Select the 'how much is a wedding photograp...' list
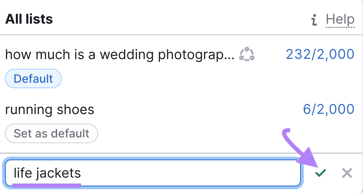This screenshot has width=363, height=193. (x=120, y=55)
